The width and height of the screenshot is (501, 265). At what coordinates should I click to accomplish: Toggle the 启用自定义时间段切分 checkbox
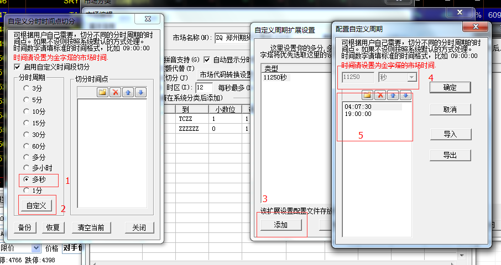(17, 67)
